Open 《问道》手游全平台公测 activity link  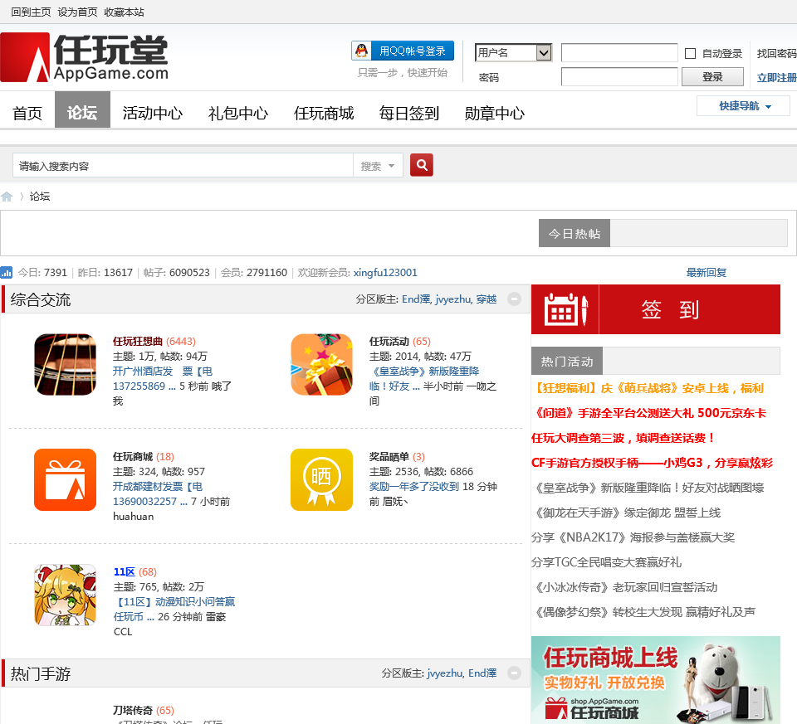pyautogui.click(x=648, y=413)
